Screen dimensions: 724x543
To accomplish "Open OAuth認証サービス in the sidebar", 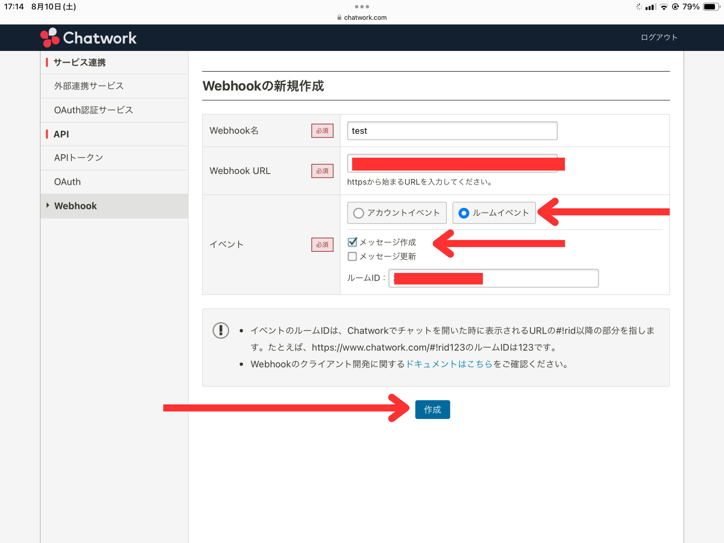I will pos(93,110).
